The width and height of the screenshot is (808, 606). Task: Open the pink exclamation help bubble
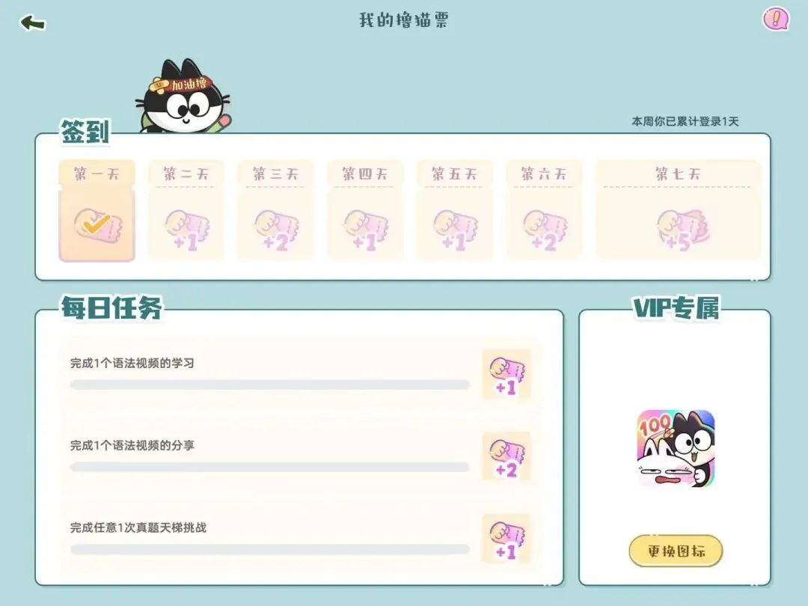point(776,19)
